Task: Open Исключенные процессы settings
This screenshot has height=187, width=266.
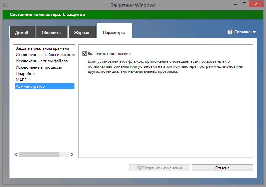Action: click(45, 67)
